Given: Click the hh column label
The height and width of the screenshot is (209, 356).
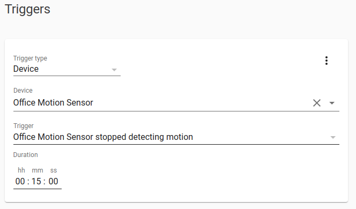Looking at the screenshot, I should [x=21, y=170].
